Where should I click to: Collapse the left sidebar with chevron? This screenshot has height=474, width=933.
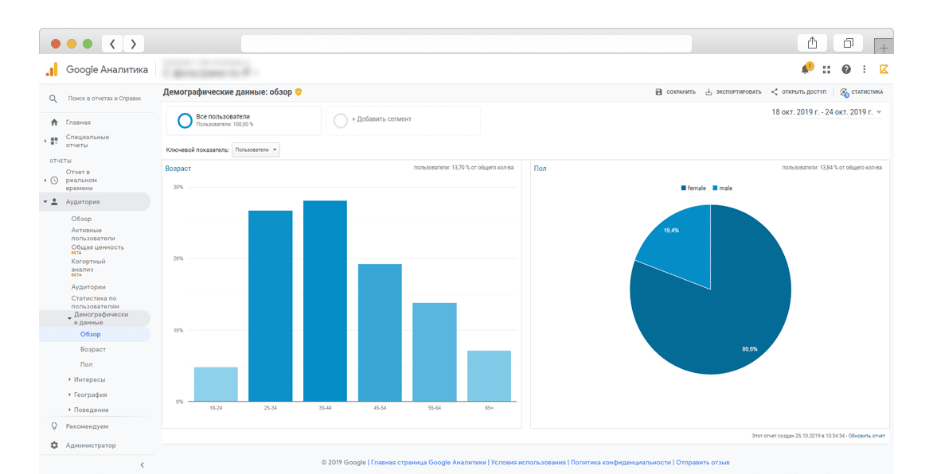[x=142, y=464]
